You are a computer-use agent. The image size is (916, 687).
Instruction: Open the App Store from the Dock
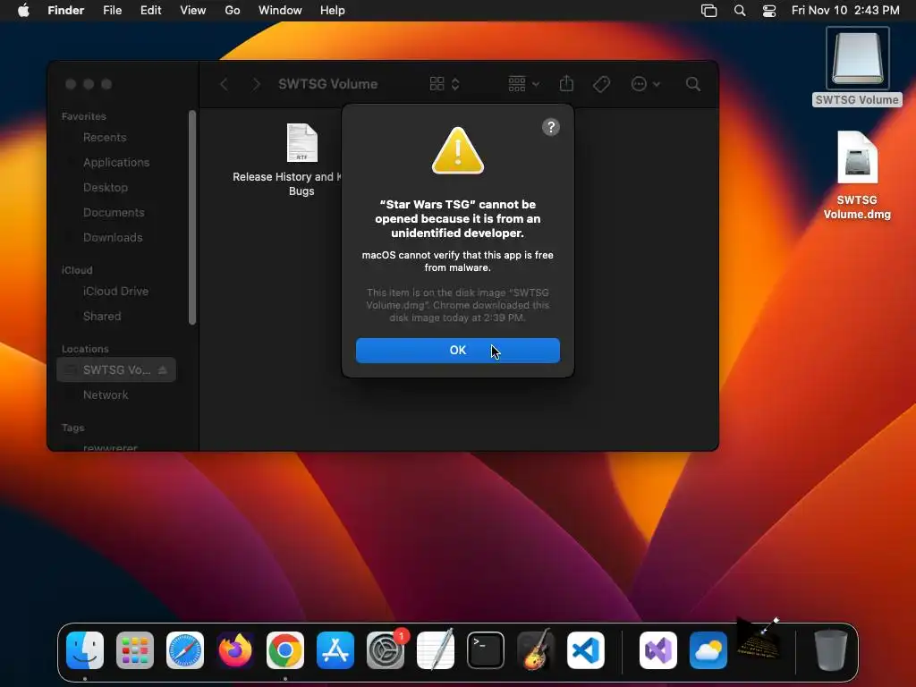[x=335, y=650]
